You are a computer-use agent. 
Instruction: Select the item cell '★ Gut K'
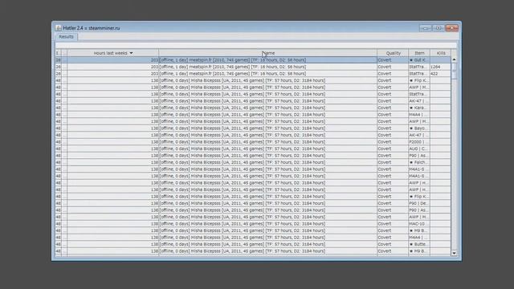(x=419, y=60)
